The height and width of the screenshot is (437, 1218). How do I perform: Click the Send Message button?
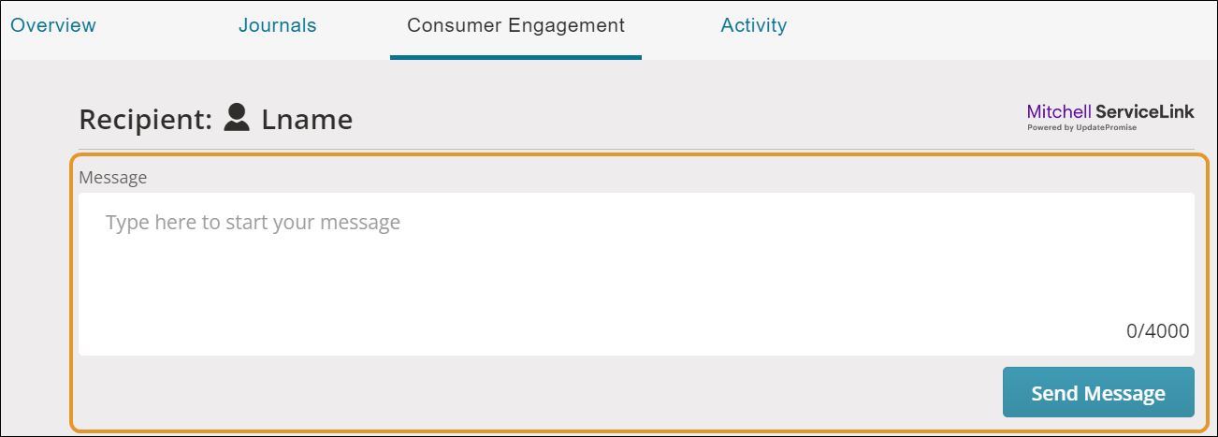(1098, 392)
